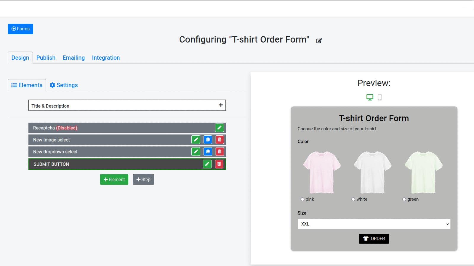Select the pink t-shirt color option
Image resolution: width=474 pixels, height=266 pixels.
302,199
